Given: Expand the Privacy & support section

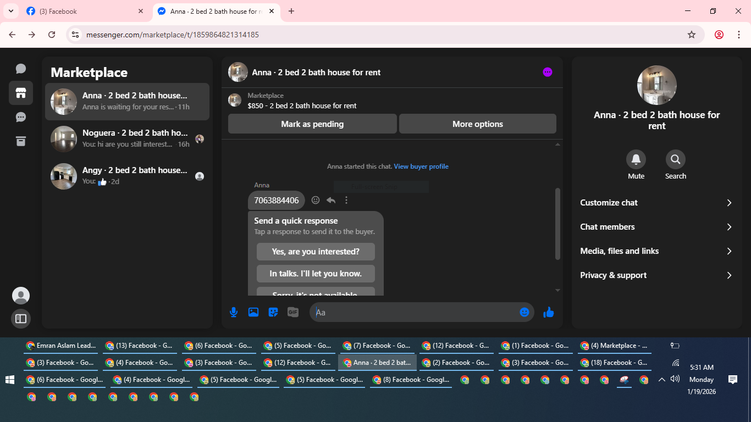Looking at the screenshot, I should coord(656,275).
